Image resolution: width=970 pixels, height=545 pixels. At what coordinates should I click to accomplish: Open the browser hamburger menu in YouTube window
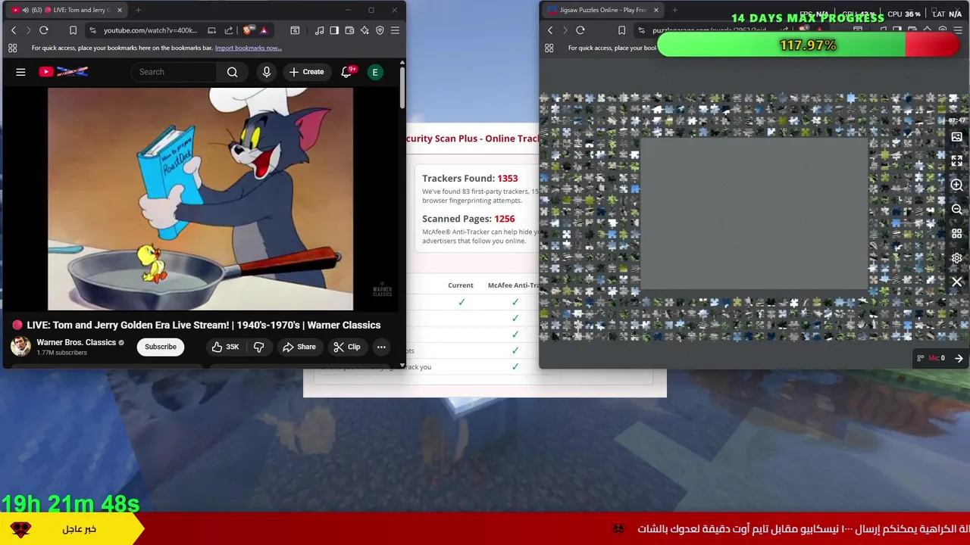pyautogui.click(x=395, y=30)
